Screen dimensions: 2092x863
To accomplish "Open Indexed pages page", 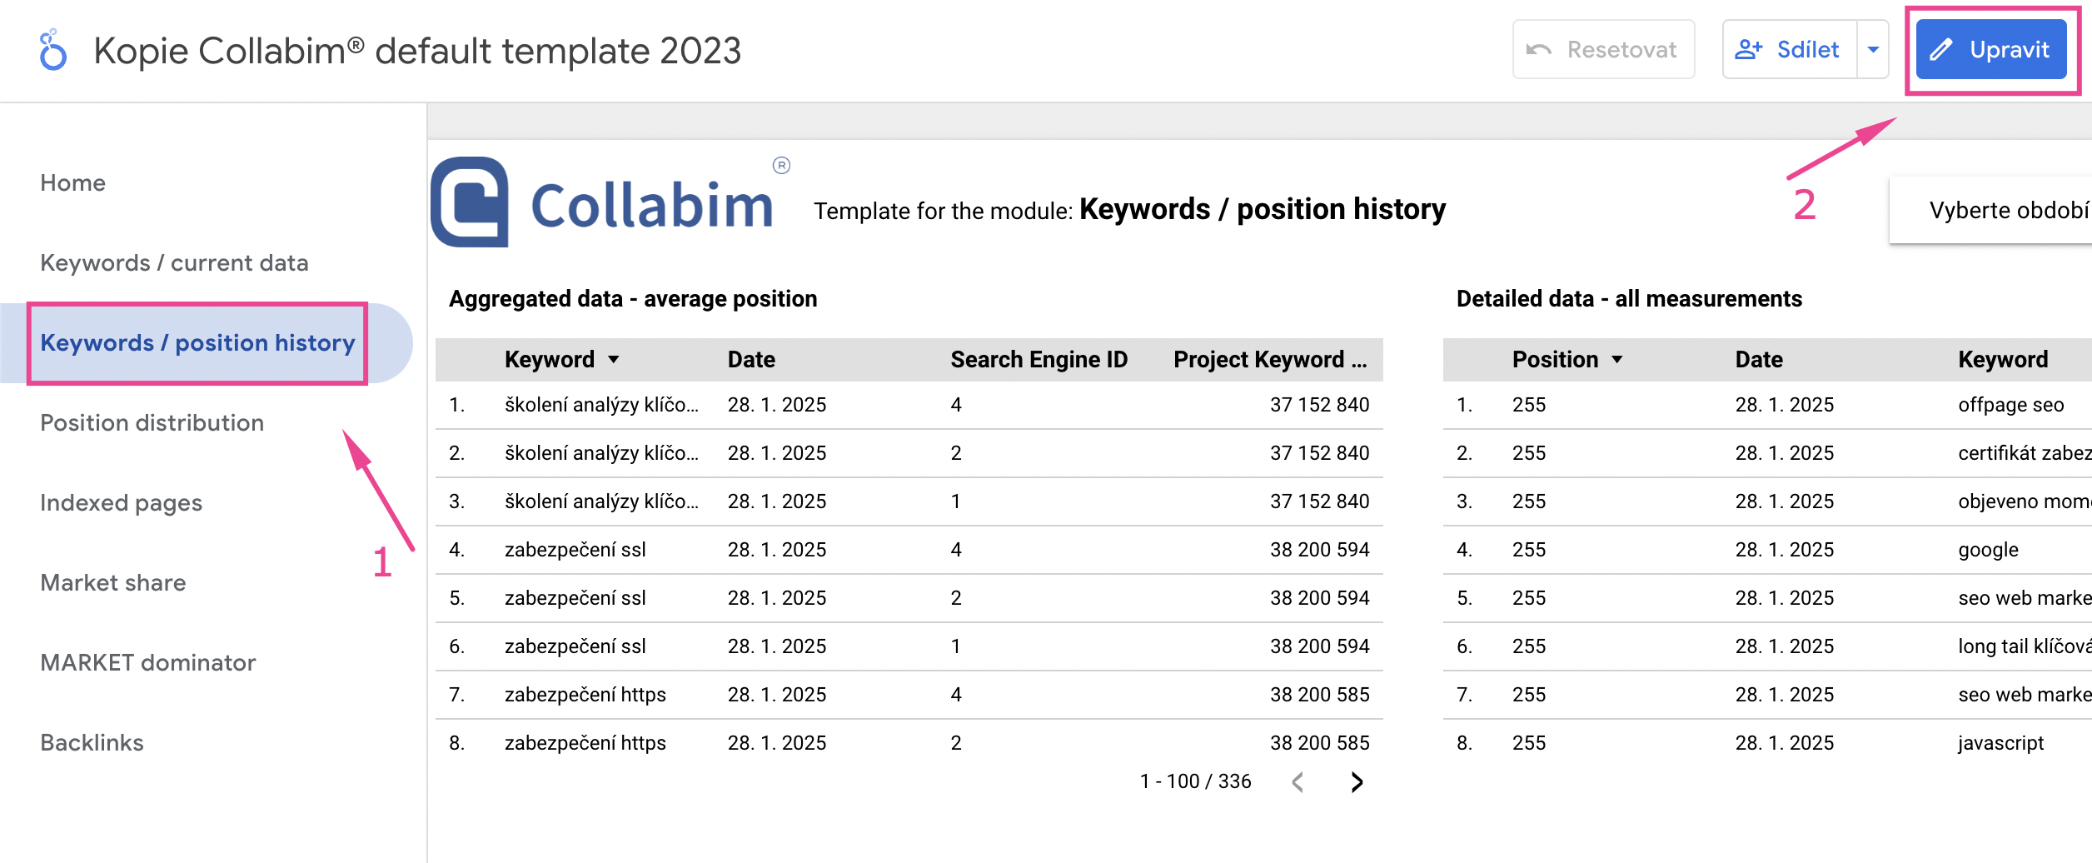I will [x=121, y=502].
